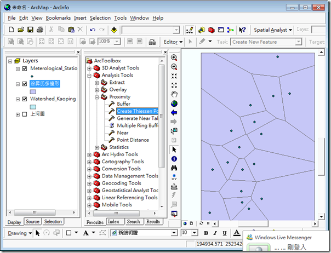Toggle visibility of the 徐昇氏多邊形 layer
The height and width of the screenshot is (253, 331).
[25, 84]
